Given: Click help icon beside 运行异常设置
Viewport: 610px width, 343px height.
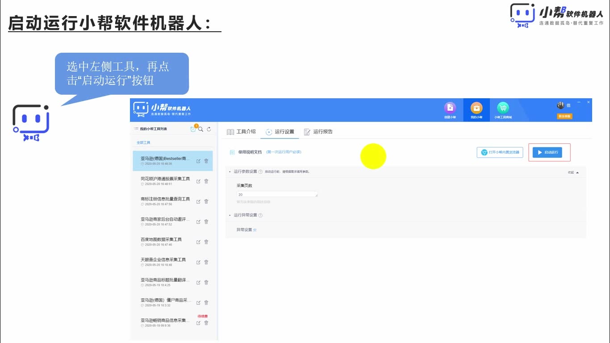Looking at the screenshot, I should [x=260, y=215].
